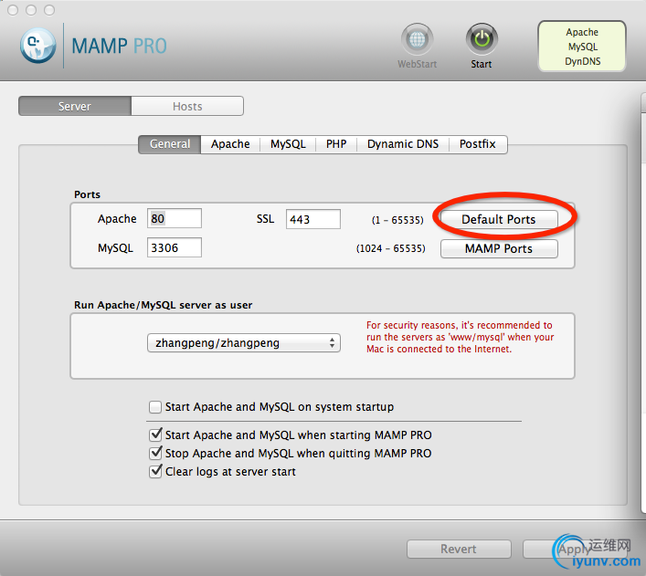Screen dimensions: 646x576
Task: Click the Apache port field showing 80
Action: 175,218
